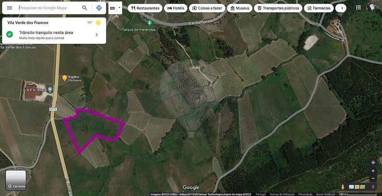
Task: Zoom out with the minus button
Action: click(x=373, y=179)
